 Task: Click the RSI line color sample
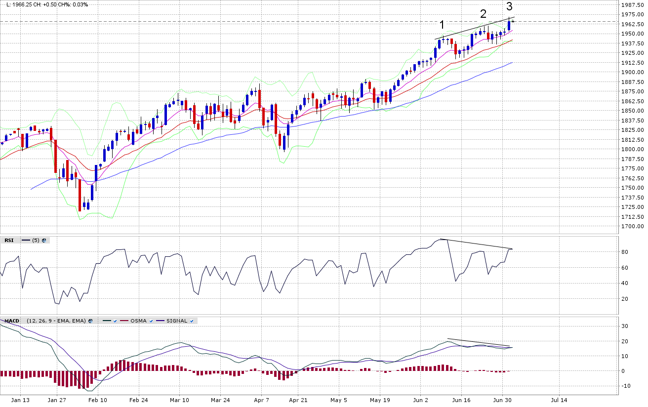26,241
